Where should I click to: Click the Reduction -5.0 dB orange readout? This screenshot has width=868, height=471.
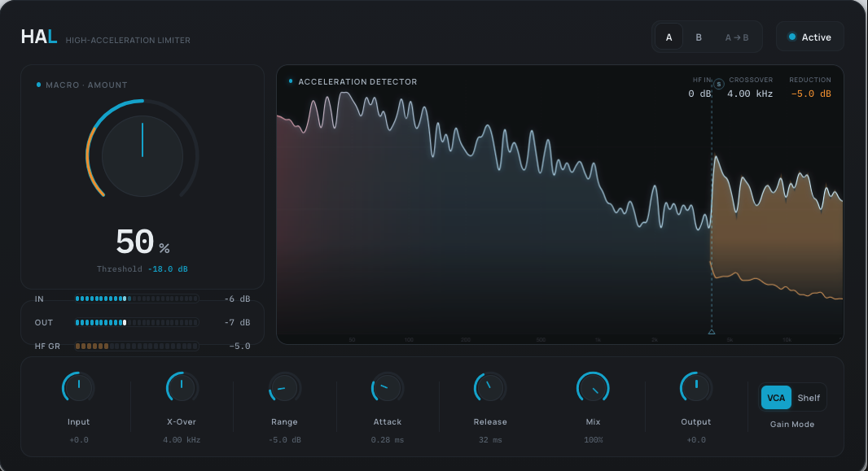811,94
